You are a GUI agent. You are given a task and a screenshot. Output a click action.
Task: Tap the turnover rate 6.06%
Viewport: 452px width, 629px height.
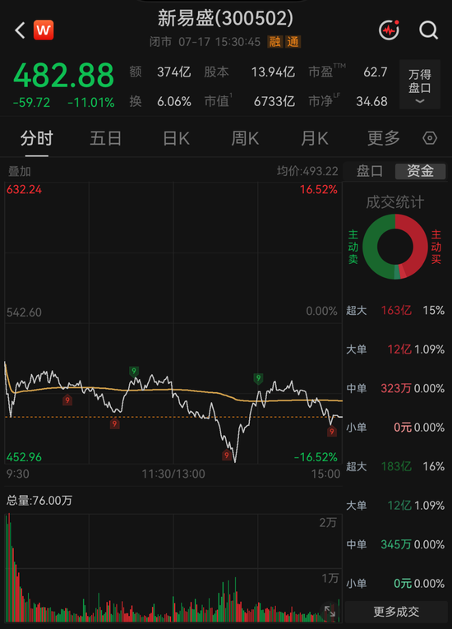[174, 101]
